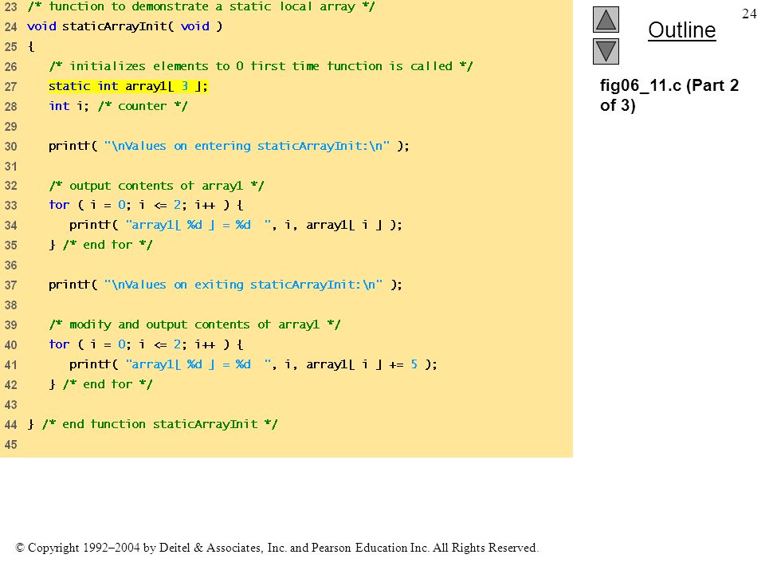Click line number 27
The image size is (765, 574).
(x=10, y=87)
